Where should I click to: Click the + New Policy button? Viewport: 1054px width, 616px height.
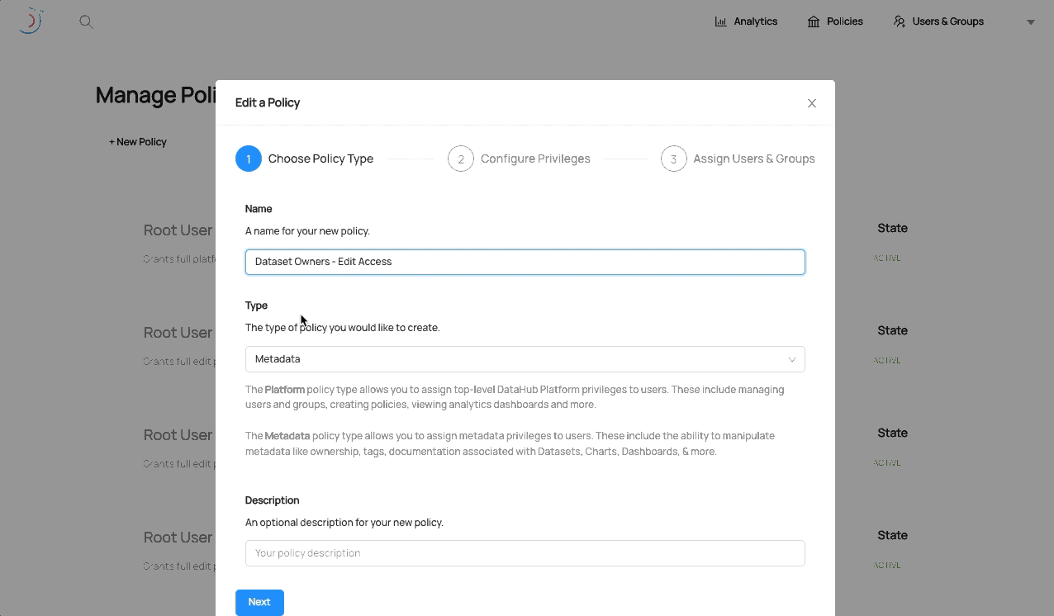pos(138,142)
